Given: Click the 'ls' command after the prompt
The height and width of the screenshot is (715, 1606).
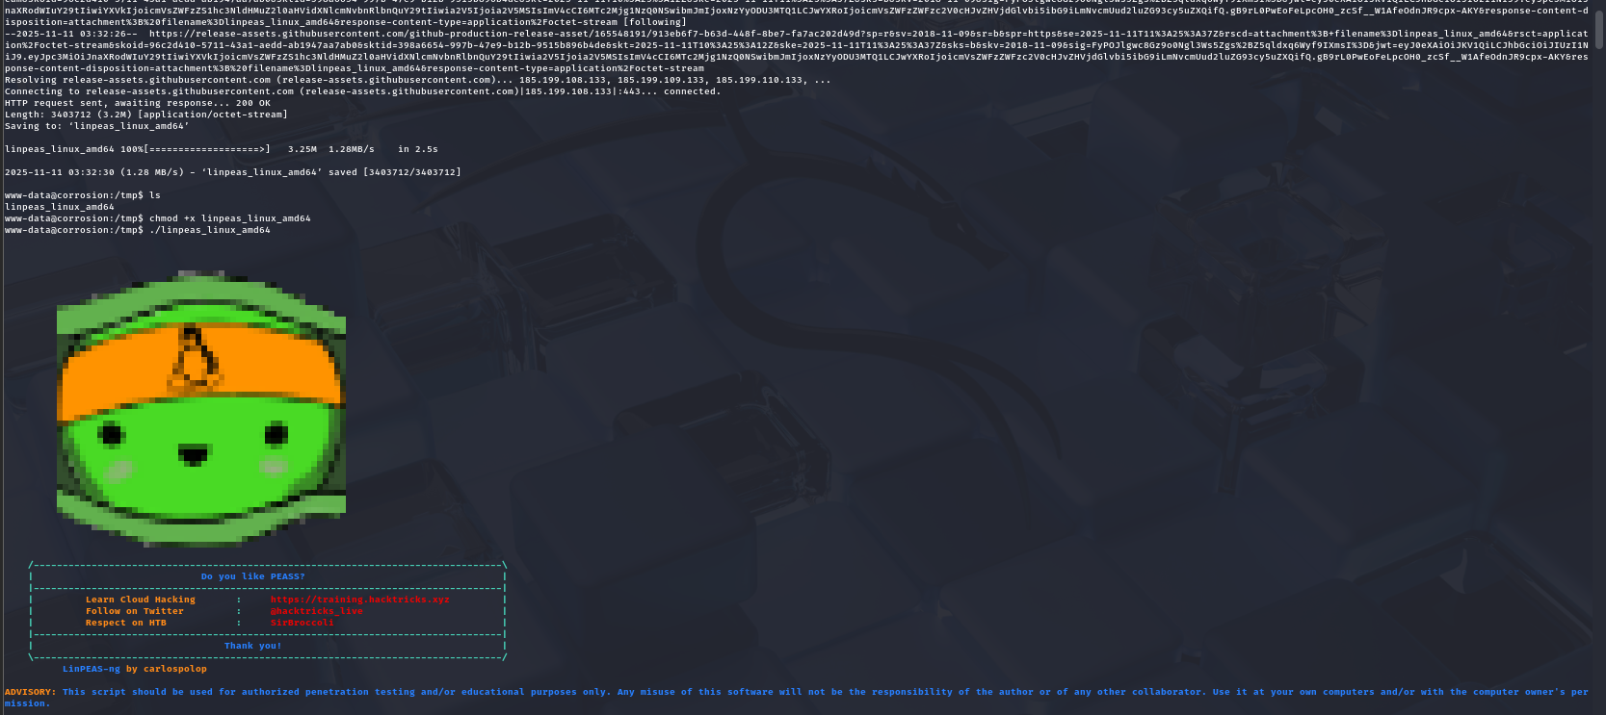Looking at the screenshot, I should click(155, 195).
